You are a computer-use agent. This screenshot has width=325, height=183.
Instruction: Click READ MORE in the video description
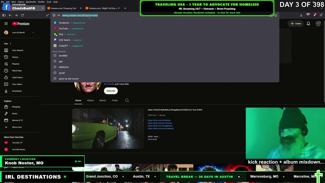click(x=152, y=139)
